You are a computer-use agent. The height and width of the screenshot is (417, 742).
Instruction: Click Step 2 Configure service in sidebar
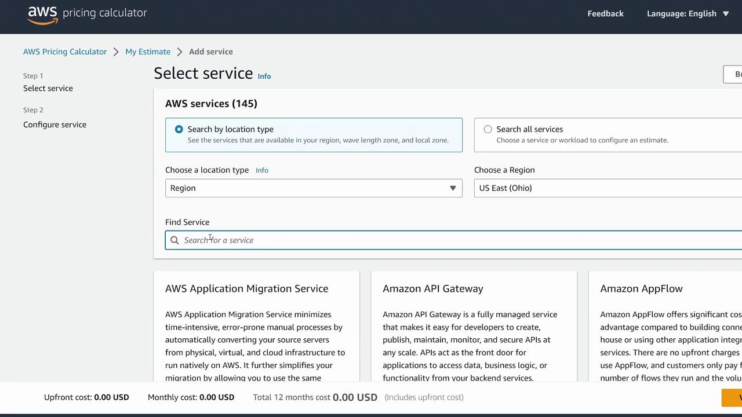(x=54, y=125)
